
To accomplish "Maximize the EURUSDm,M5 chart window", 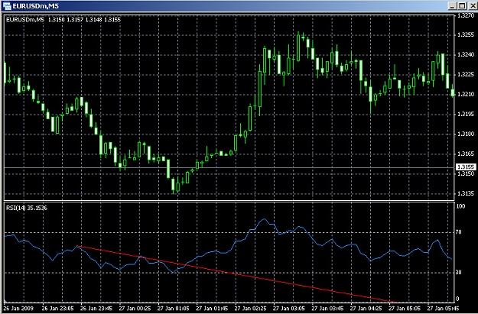I will (x=462, y=6).
